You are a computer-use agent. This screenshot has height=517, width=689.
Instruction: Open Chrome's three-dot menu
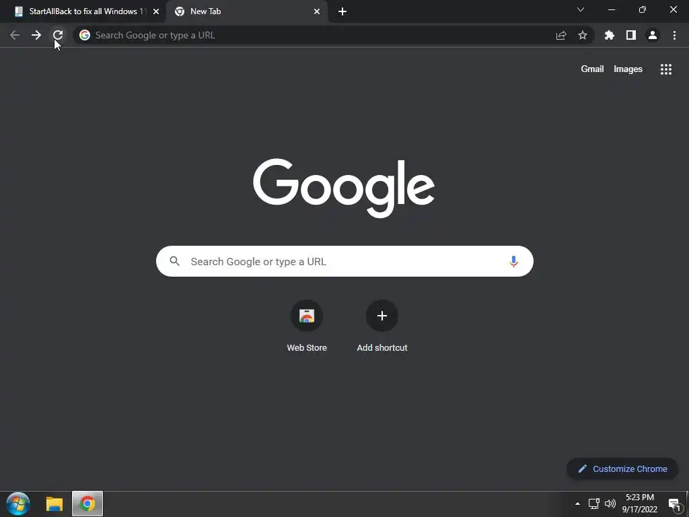(x=674, y=35)
